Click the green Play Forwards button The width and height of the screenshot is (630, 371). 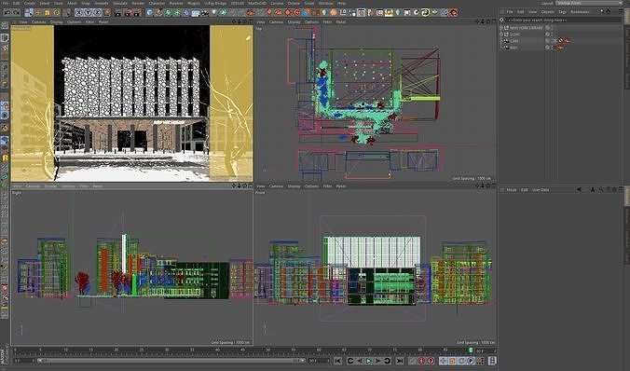(368, 361)
